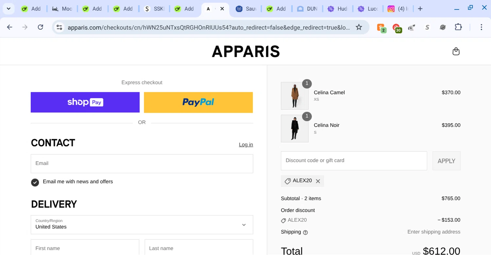
Task: Pay with PayPal express checkout
Action: 198,102
